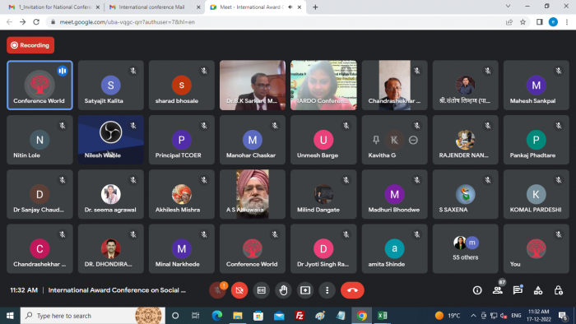Open more options three-dot menu
Image resolution: width=576 pixels, height=324 pixels.
click(x=327, y=290)
